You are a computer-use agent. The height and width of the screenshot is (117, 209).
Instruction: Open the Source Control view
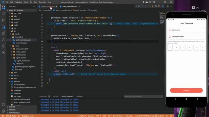point(3,20)
